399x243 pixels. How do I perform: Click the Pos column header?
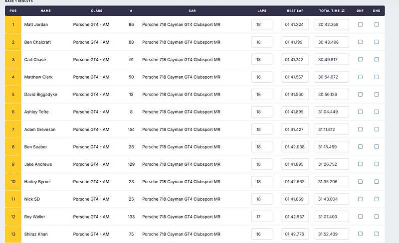click(13, 10)
